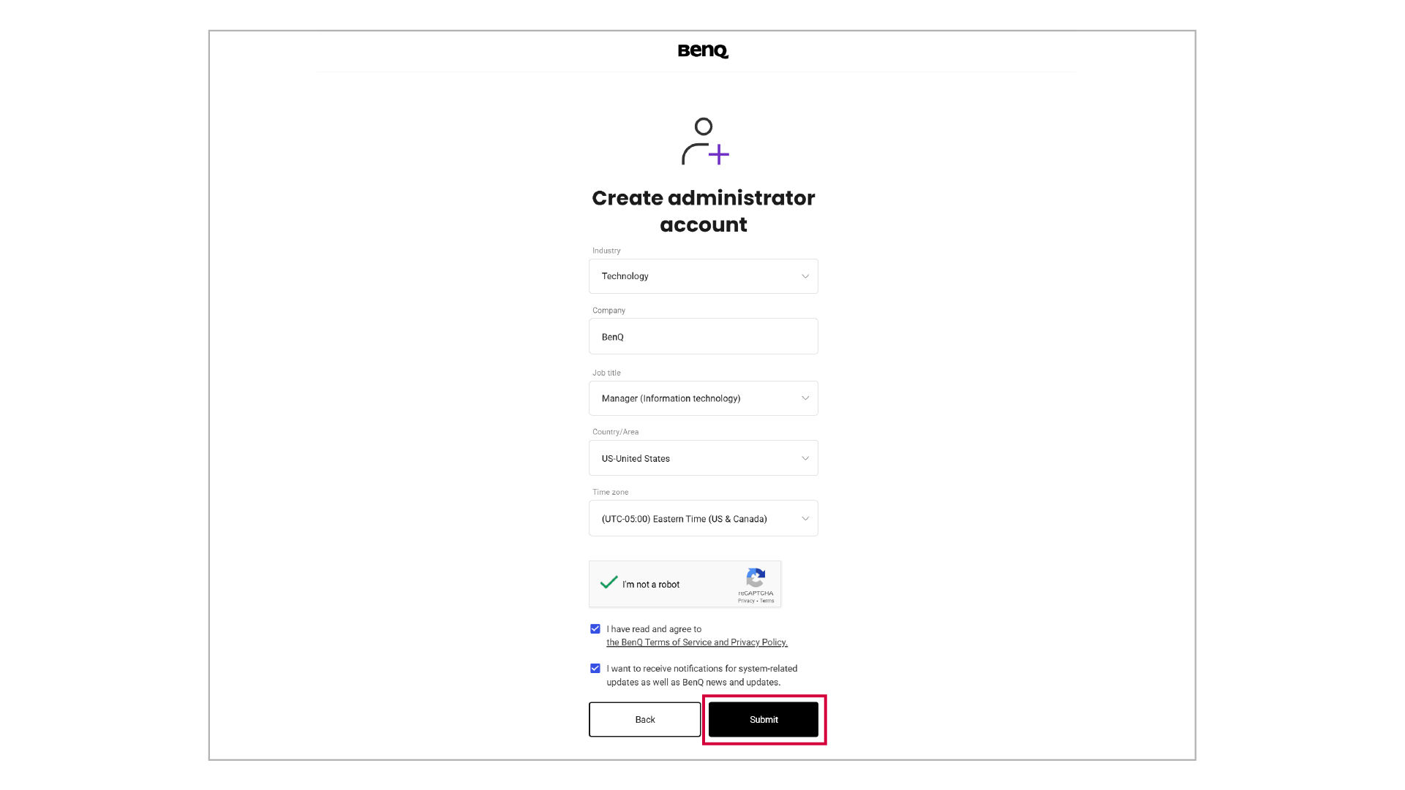The width and height of the screenshot is (1405, 790).
Task: Click the Company input field
Action: pyautogui.click(x=703, y=337)
